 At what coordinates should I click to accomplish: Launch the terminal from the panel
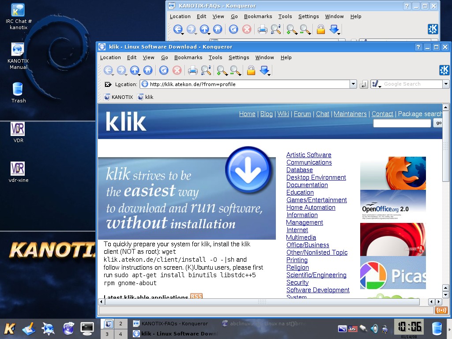coord(87,328)
